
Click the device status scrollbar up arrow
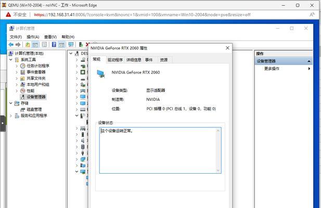pos(218,131)
